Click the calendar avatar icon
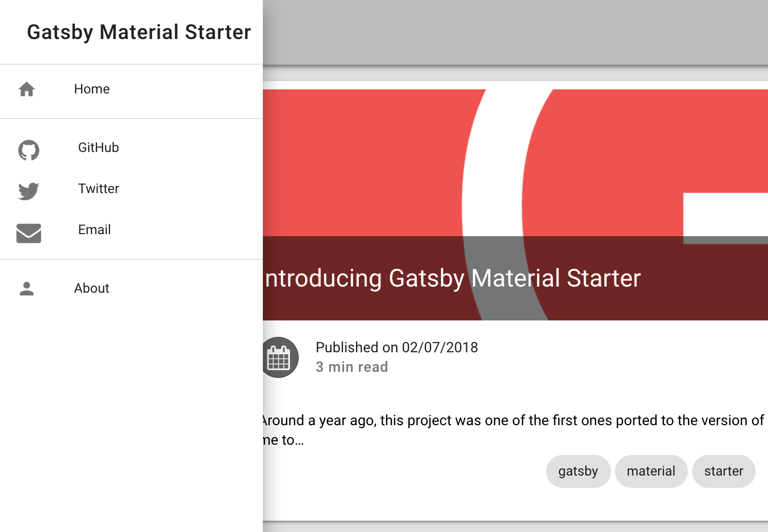 279,357
